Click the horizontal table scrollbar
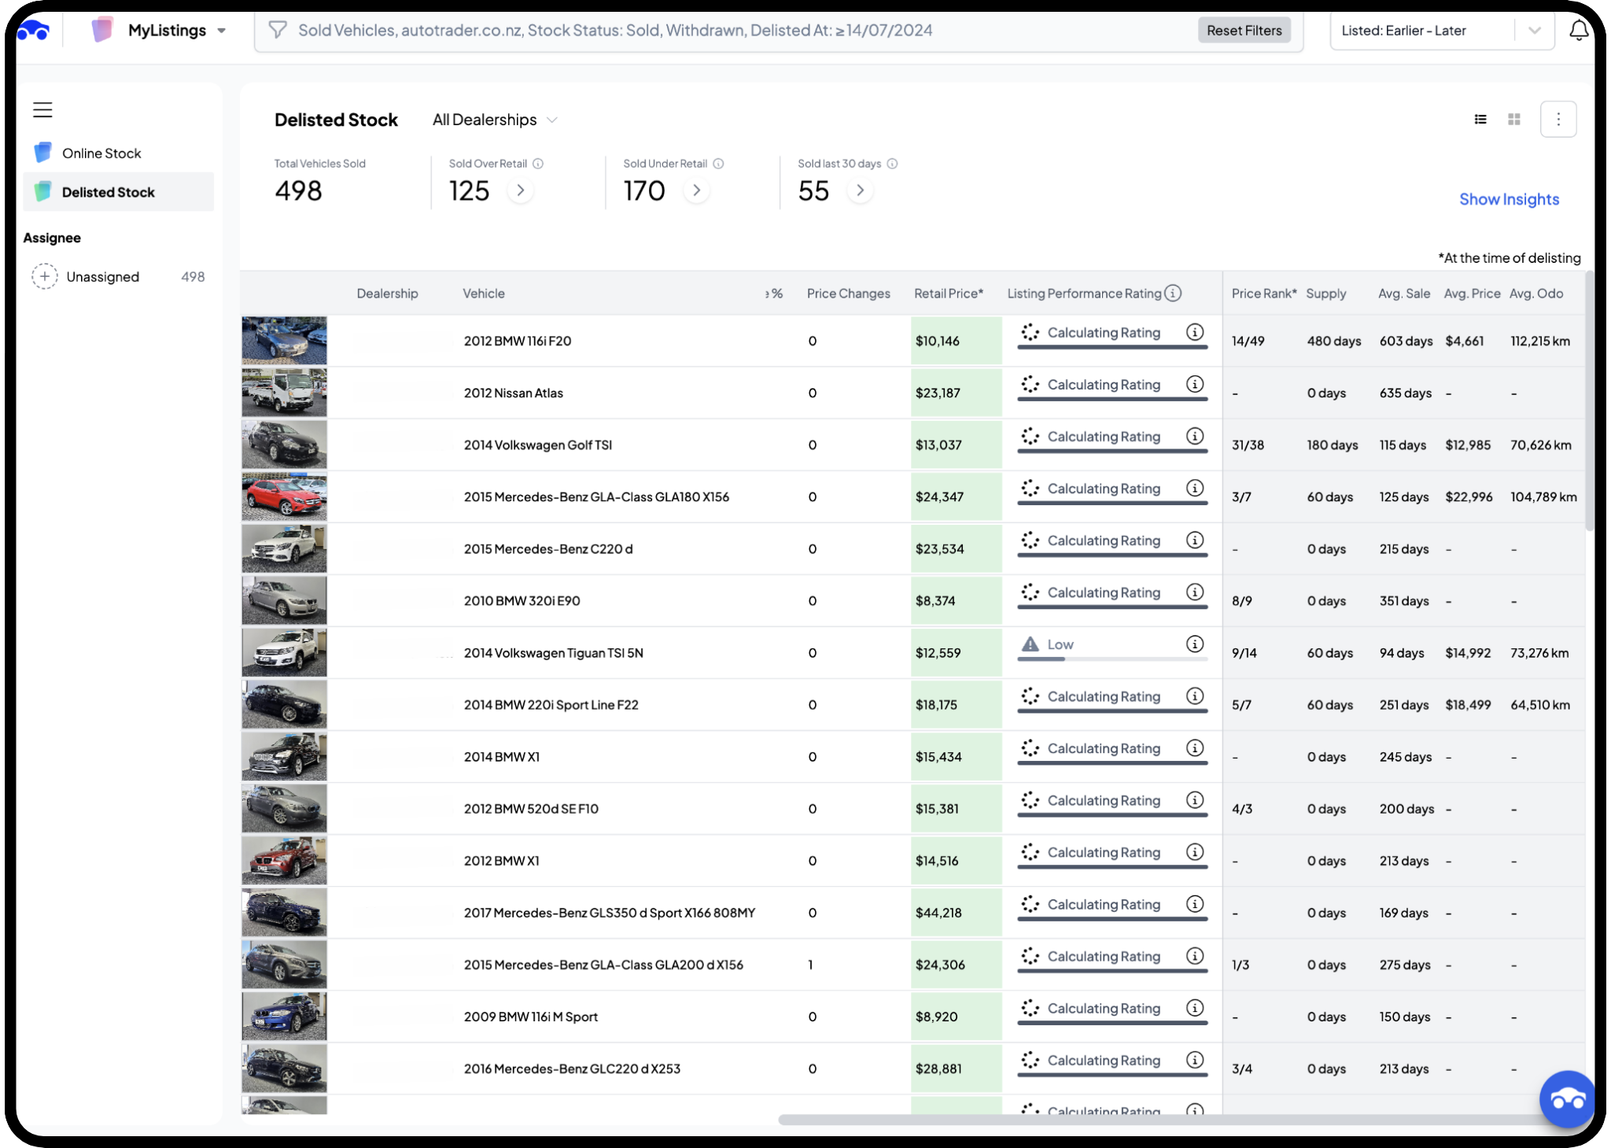This screenshot has height=1148, width=1611. [x=1156, y=1120]
